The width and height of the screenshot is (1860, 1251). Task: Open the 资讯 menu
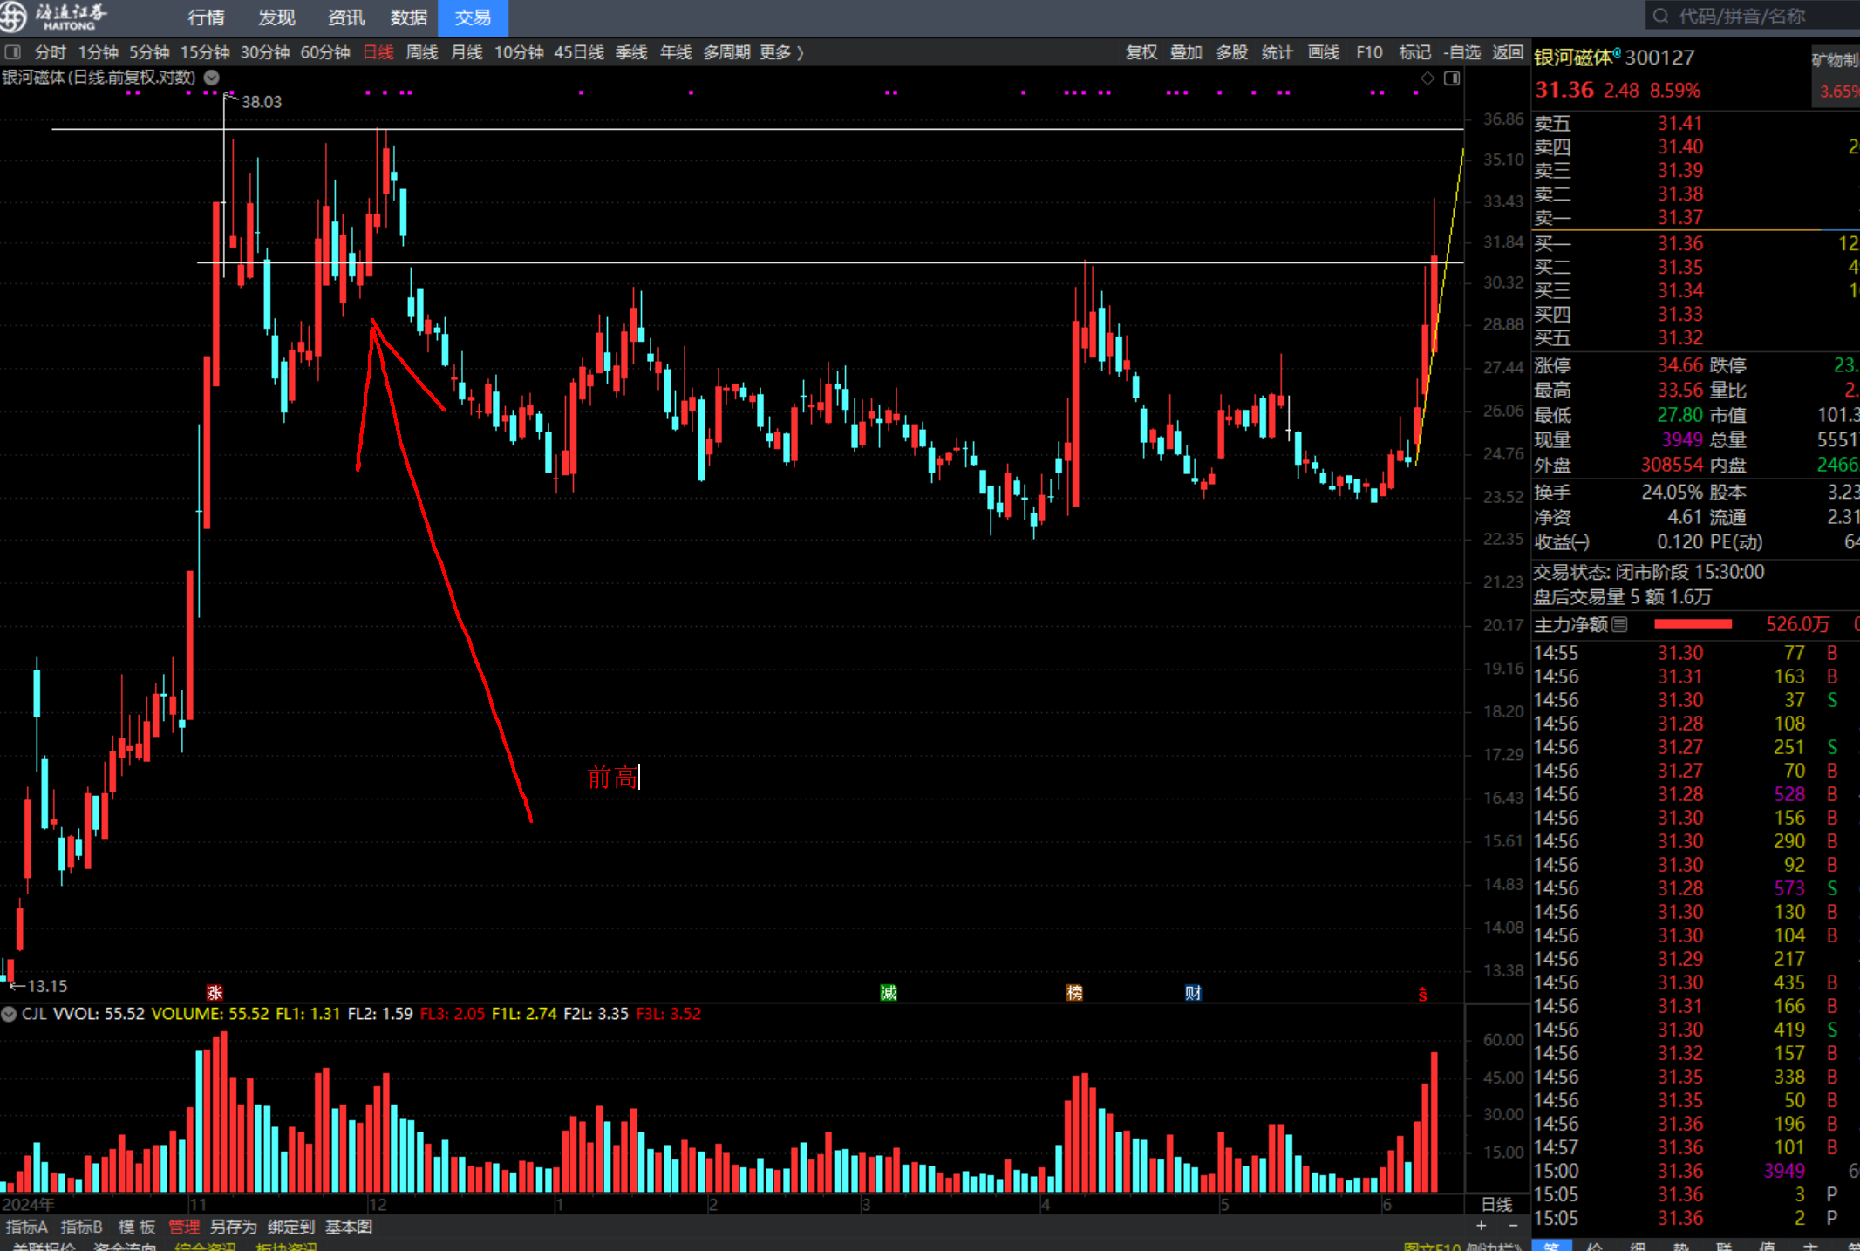346,17
